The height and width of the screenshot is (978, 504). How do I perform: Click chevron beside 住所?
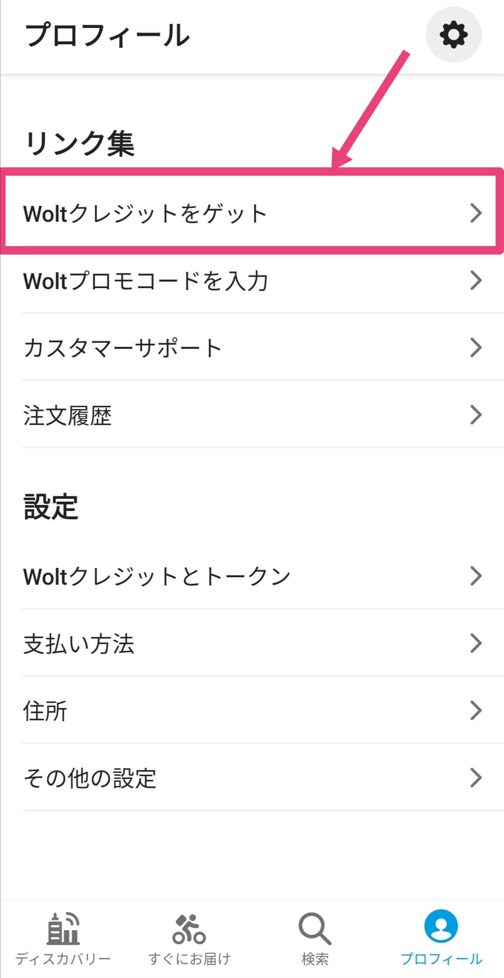476,710
